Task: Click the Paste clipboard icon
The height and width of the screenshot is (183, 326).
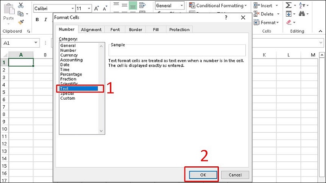Action: click(9, 8)
